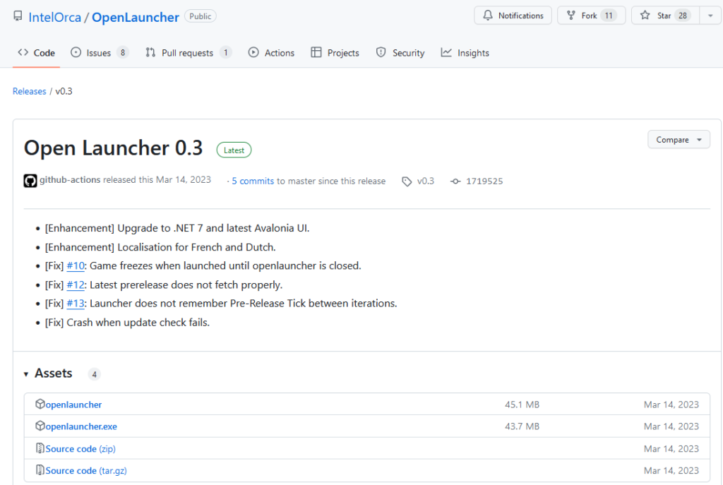Click the commit 1719525 icon
Viewport: 723px width, 485px height.
455,181
